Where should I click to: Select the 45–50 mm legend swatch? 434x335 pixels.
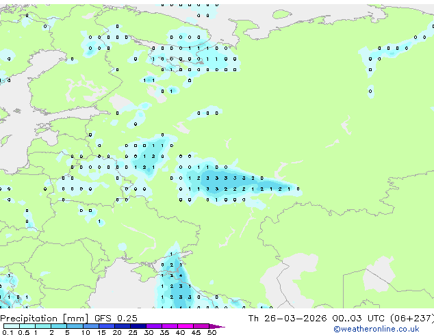click(201, 326)
